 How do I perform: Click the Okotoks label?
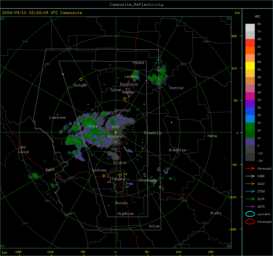click(x=121, y=203)
